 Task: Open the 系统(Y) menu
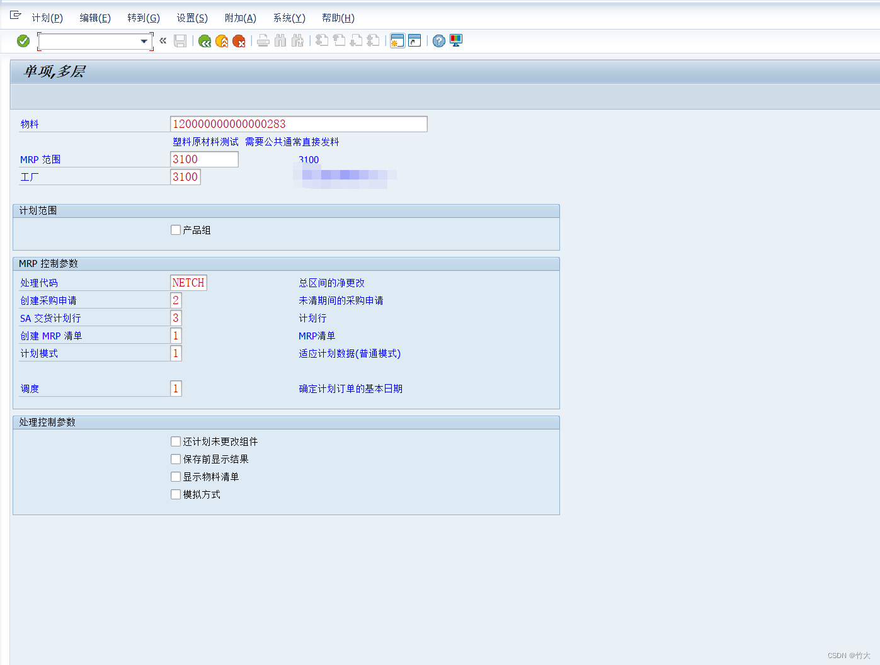tap(289, 18)
